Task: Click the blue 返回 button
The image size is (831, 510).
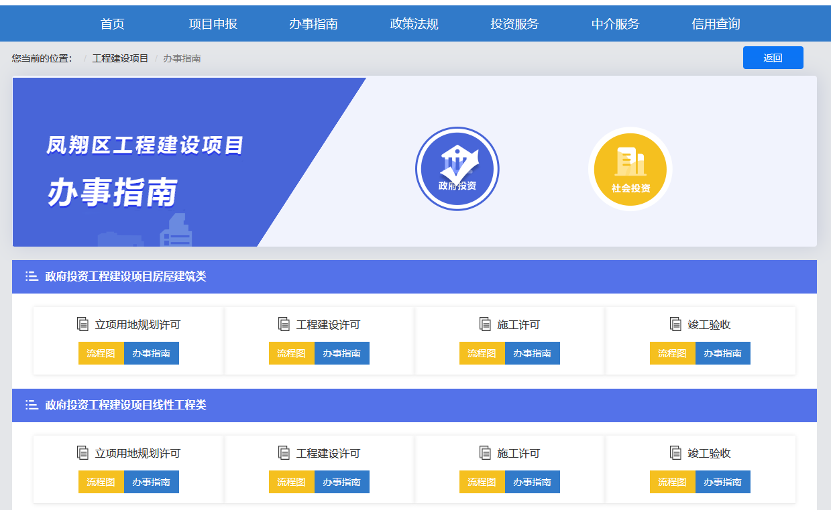Action: point(773,58)
